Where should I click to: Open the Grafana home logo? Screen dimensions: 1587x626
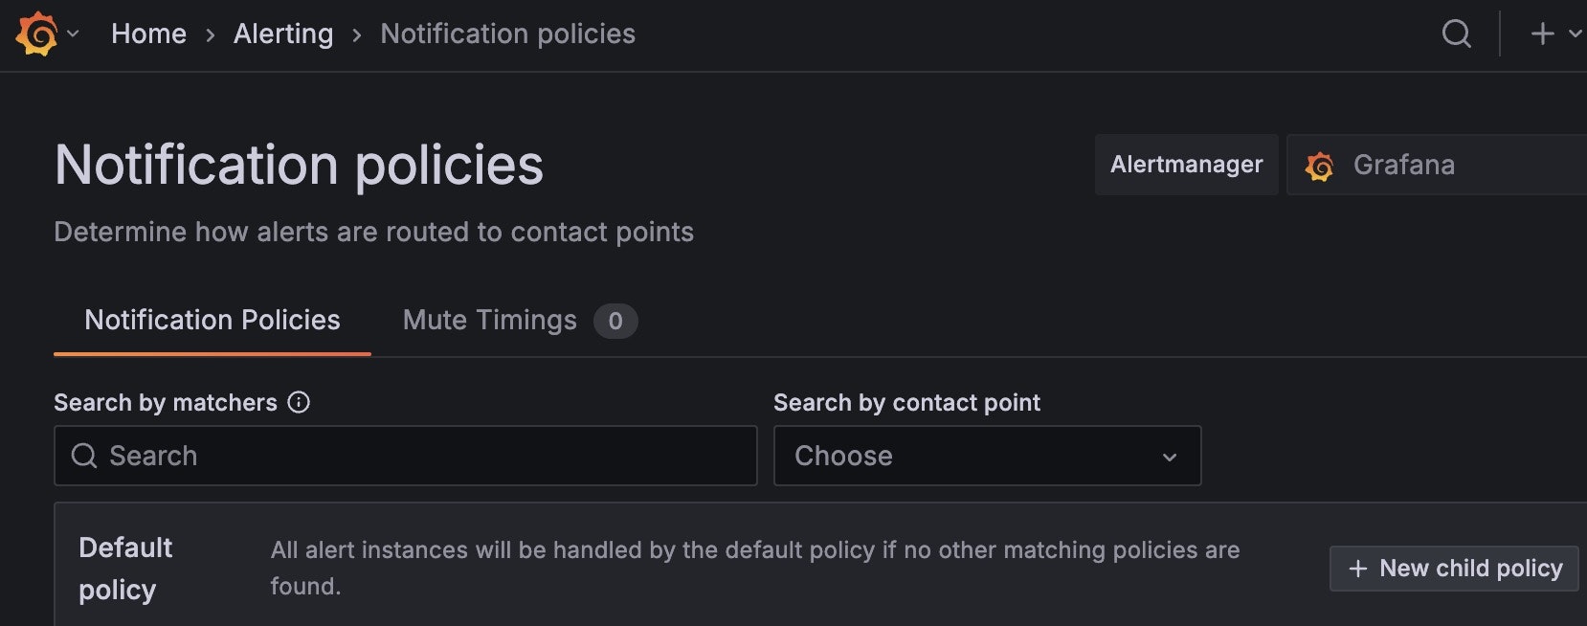pos(36,32)
